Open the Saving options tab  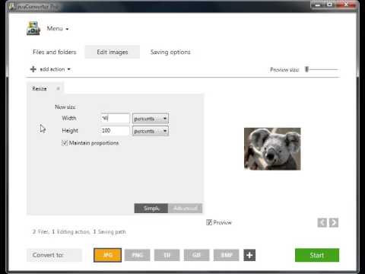pyautogui.click(x=170, y=52)
